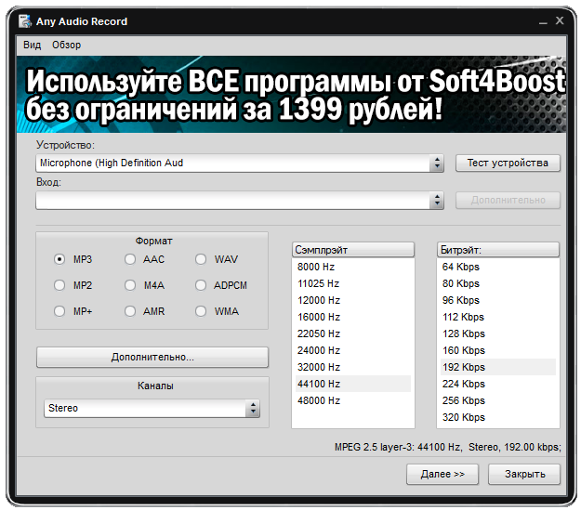Select 160 Kbps bitrate
581x510 pixels.
[x=498, y=350]
